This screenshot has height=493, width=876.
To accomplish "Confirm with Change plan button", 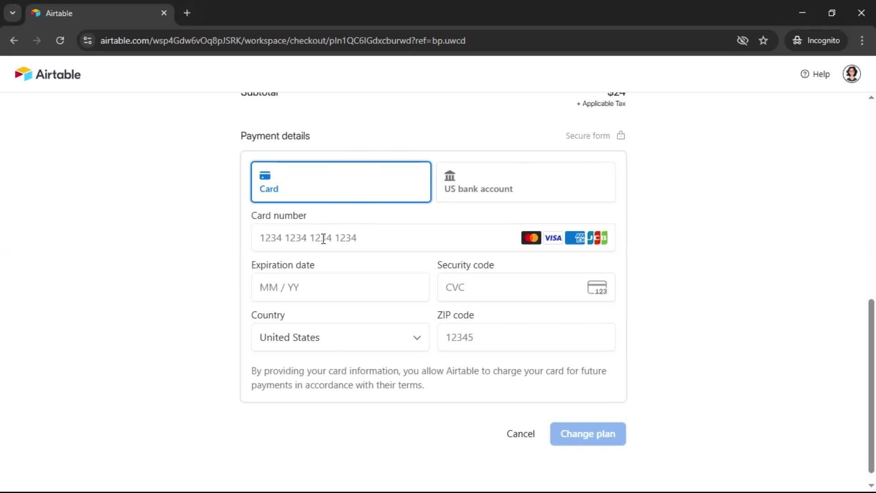I will pyautogui.click(x=588, y=434).
